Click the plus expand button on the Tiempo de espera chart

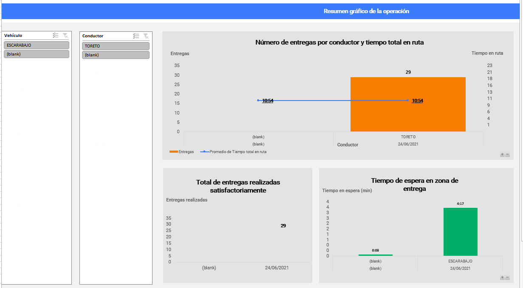(502, 277)
